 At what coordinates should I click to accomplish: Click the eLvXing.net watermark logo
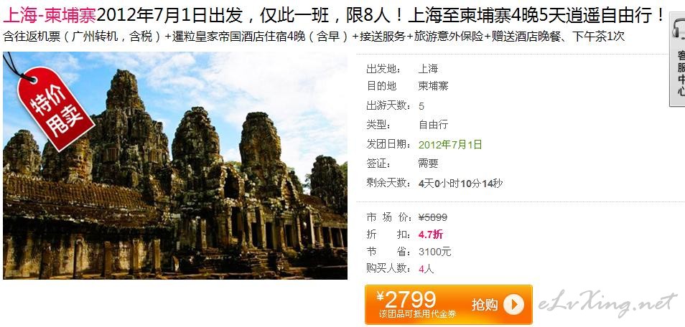point(606,303)
